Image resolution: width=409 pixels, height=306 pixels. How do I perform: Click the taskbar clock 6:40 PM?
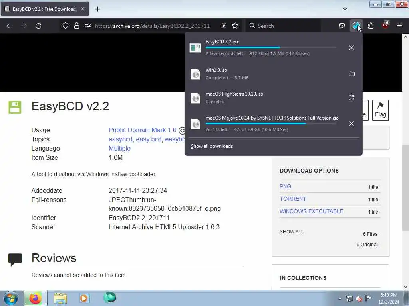coord(389,298)
